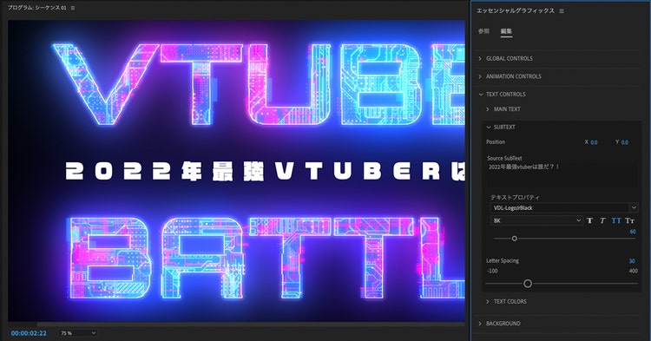Click the subtitle text in the preview
This screenshot has height=341, width=651.
pos(265,172)
